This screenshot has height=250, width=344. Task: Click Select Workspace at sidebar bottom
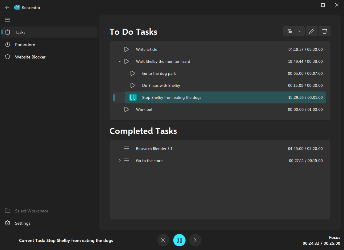[31, 211]
